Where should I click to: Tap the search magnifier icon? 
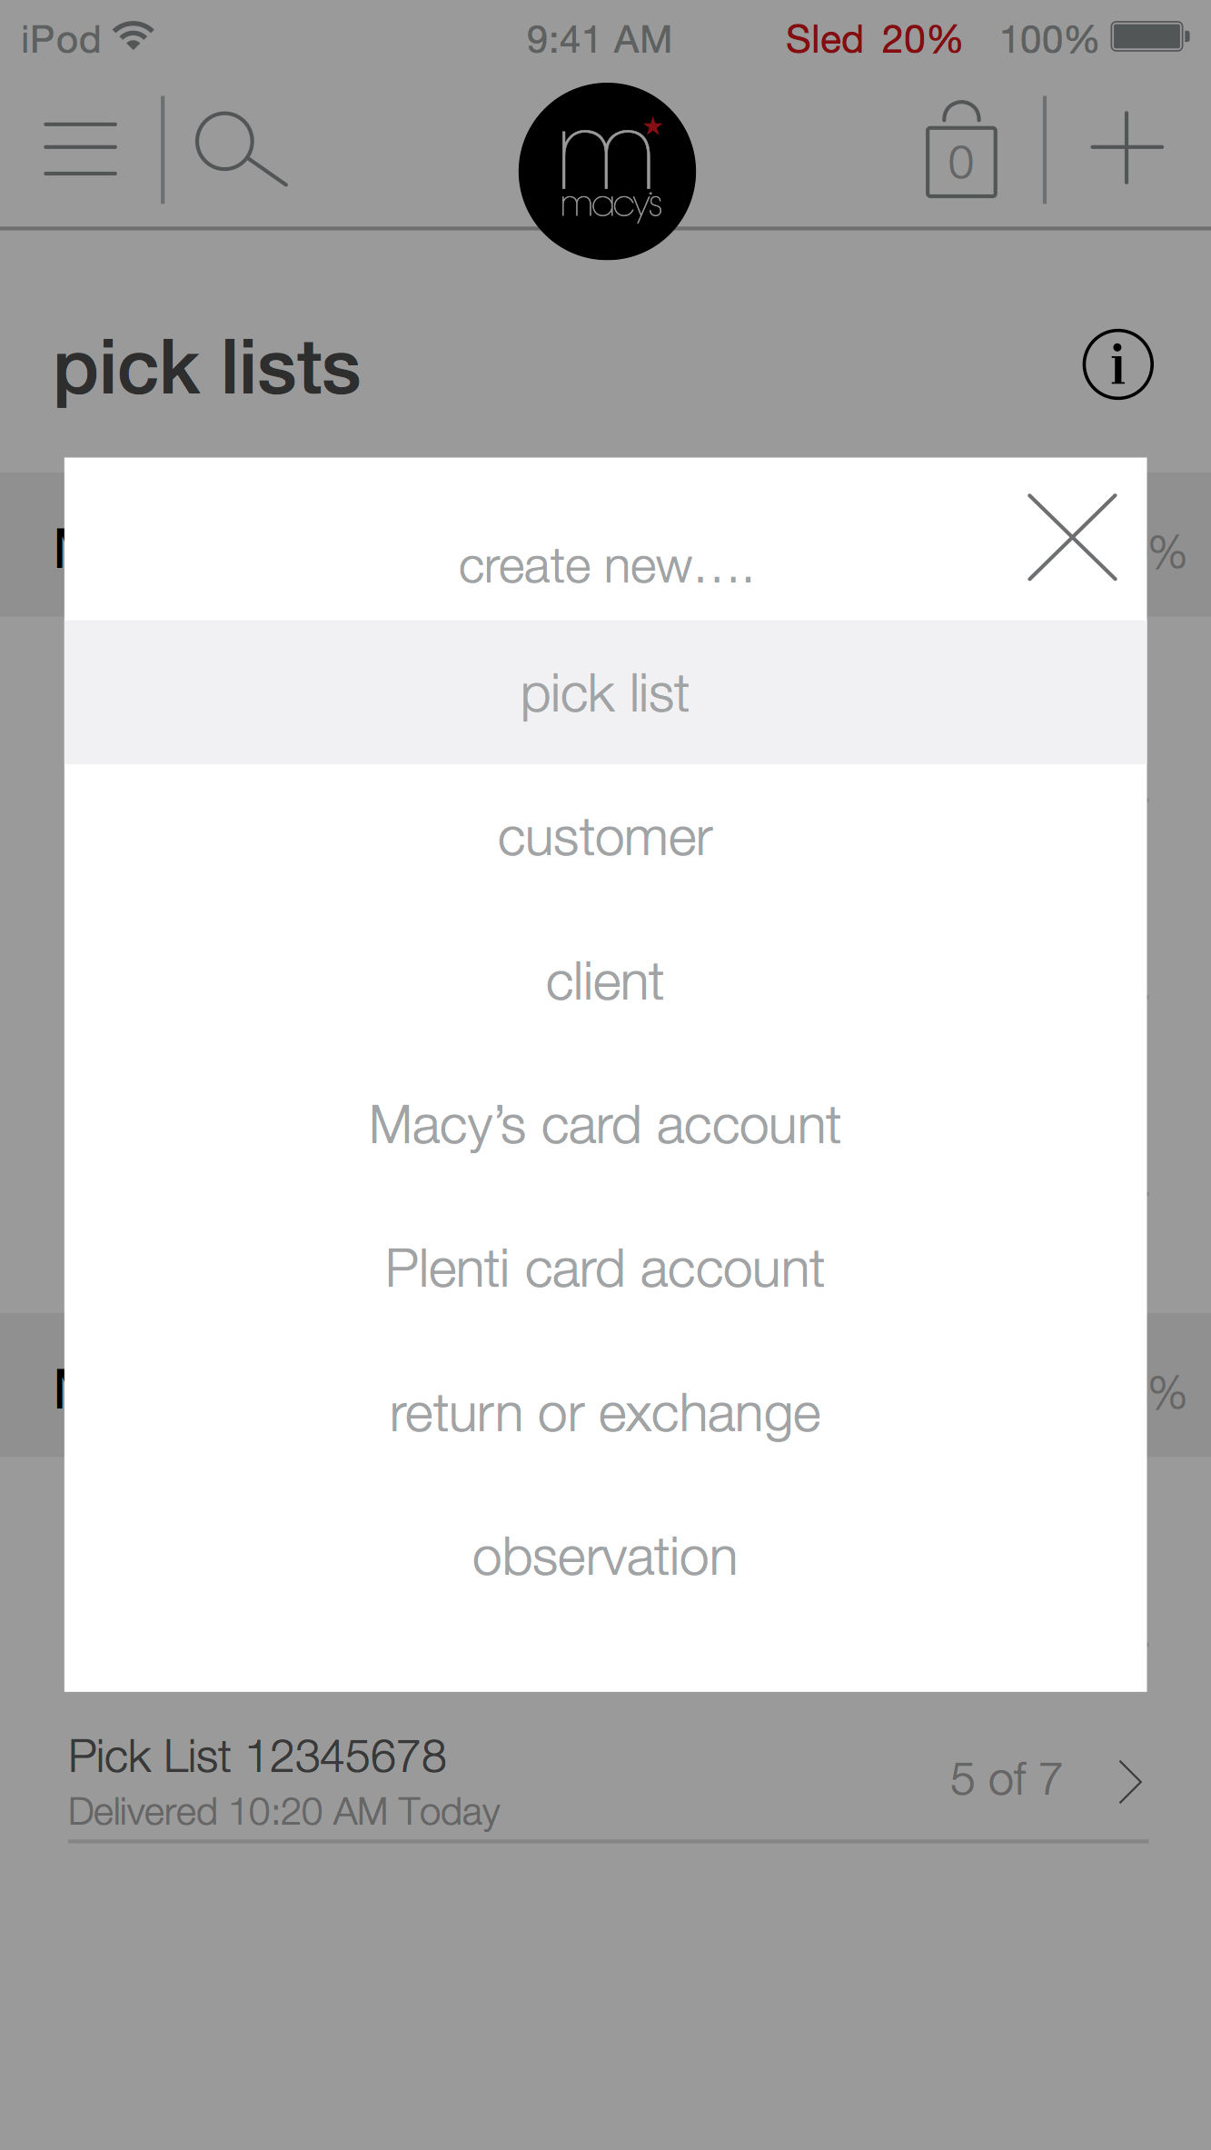[240, 148]
